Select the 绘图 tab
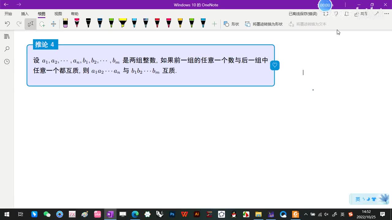This screenshot has width=392, height=220. [41, 14]
